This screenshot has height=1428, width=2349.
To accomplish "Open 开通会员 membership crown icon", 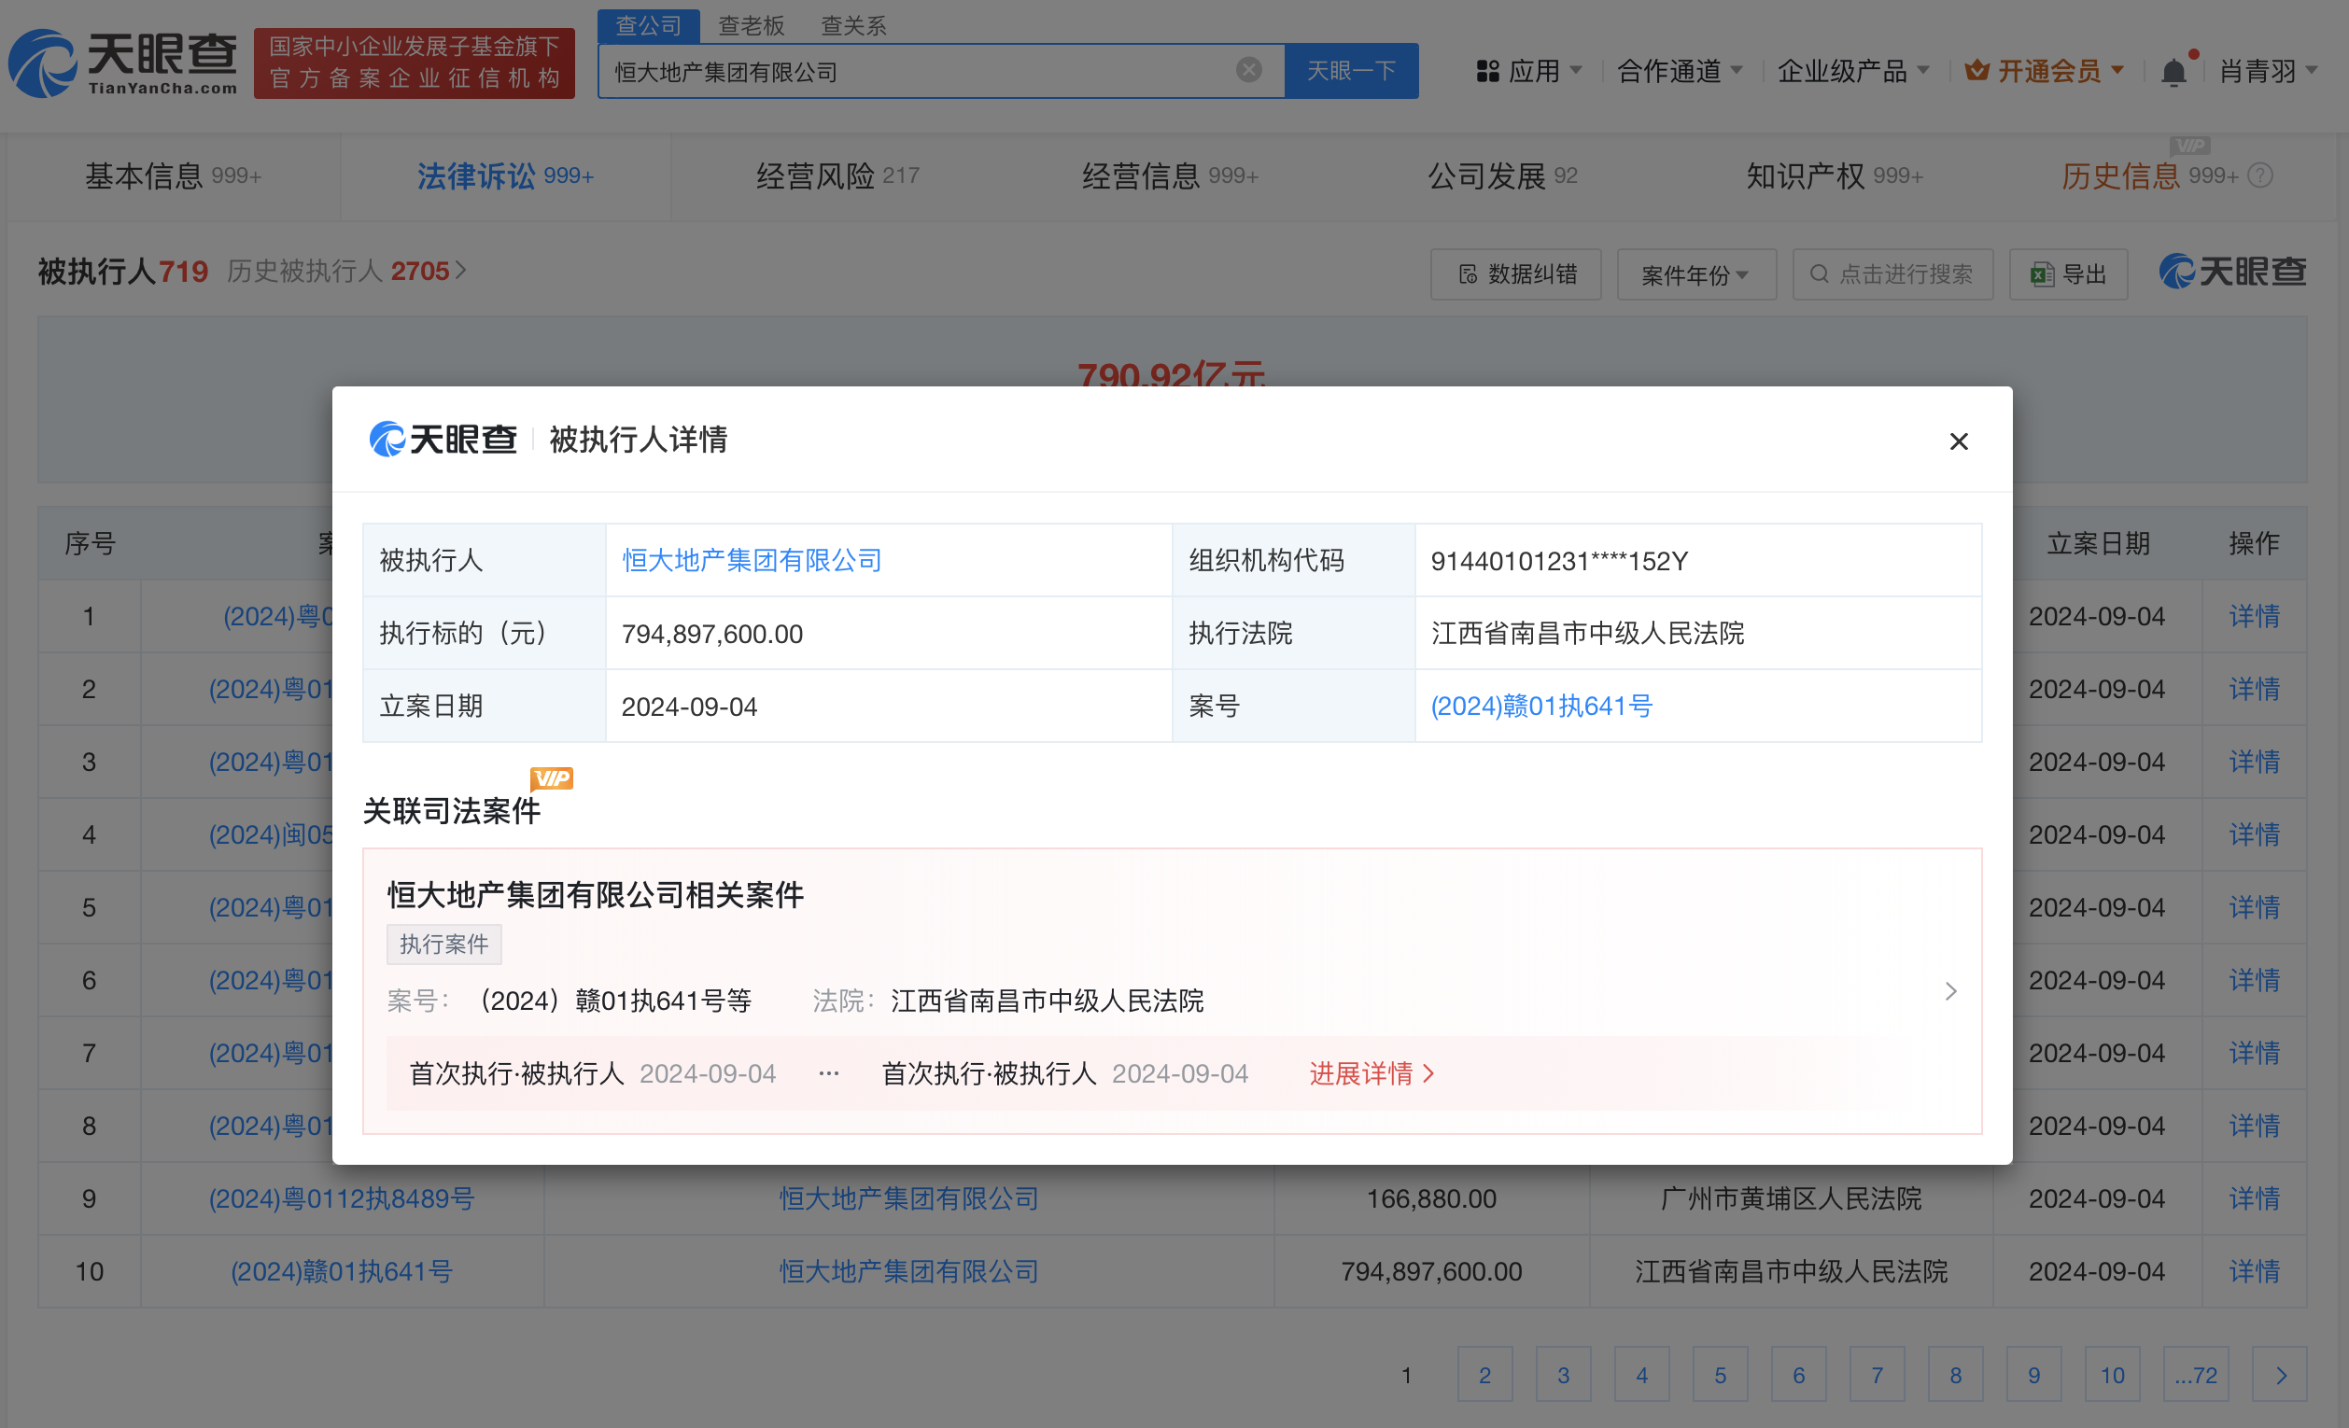I will [x=1978, y=70].
